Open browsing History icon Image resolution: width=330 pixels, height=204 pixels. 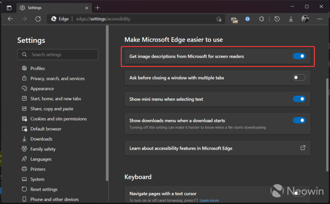click(277, 19)
